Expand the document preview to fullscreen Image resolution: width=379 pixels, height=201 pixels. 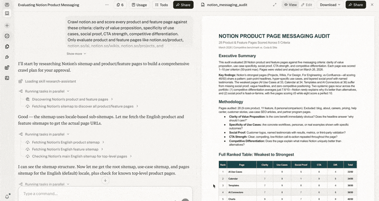point(275,5)
